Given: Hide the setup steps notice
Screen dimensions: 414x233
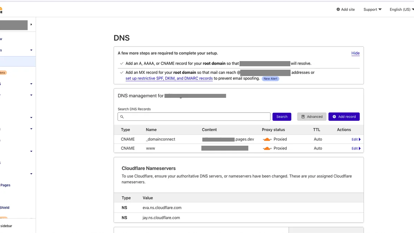Looking at the screenshot, I should tap(355, 53).
